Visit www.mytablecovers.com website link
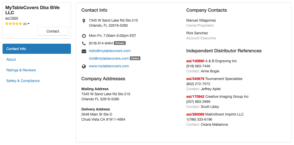This screenshot has height=145, width=294. pyautogui.click(x=109, y=66)
